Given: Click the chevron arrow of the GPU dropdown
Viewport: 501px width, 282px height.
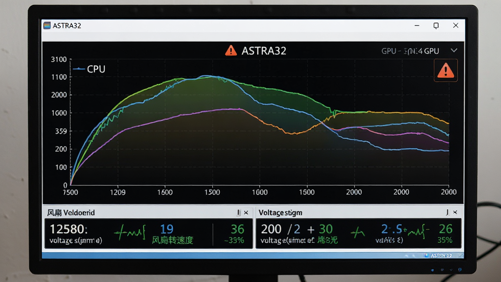Looking at the screenshot, I should [454, 50].
